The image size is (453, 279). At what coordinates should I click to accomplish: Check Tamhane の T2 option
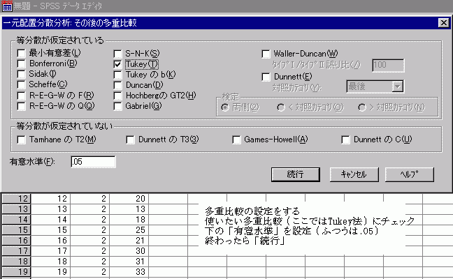pyautogui.click(x=22, y=140)
